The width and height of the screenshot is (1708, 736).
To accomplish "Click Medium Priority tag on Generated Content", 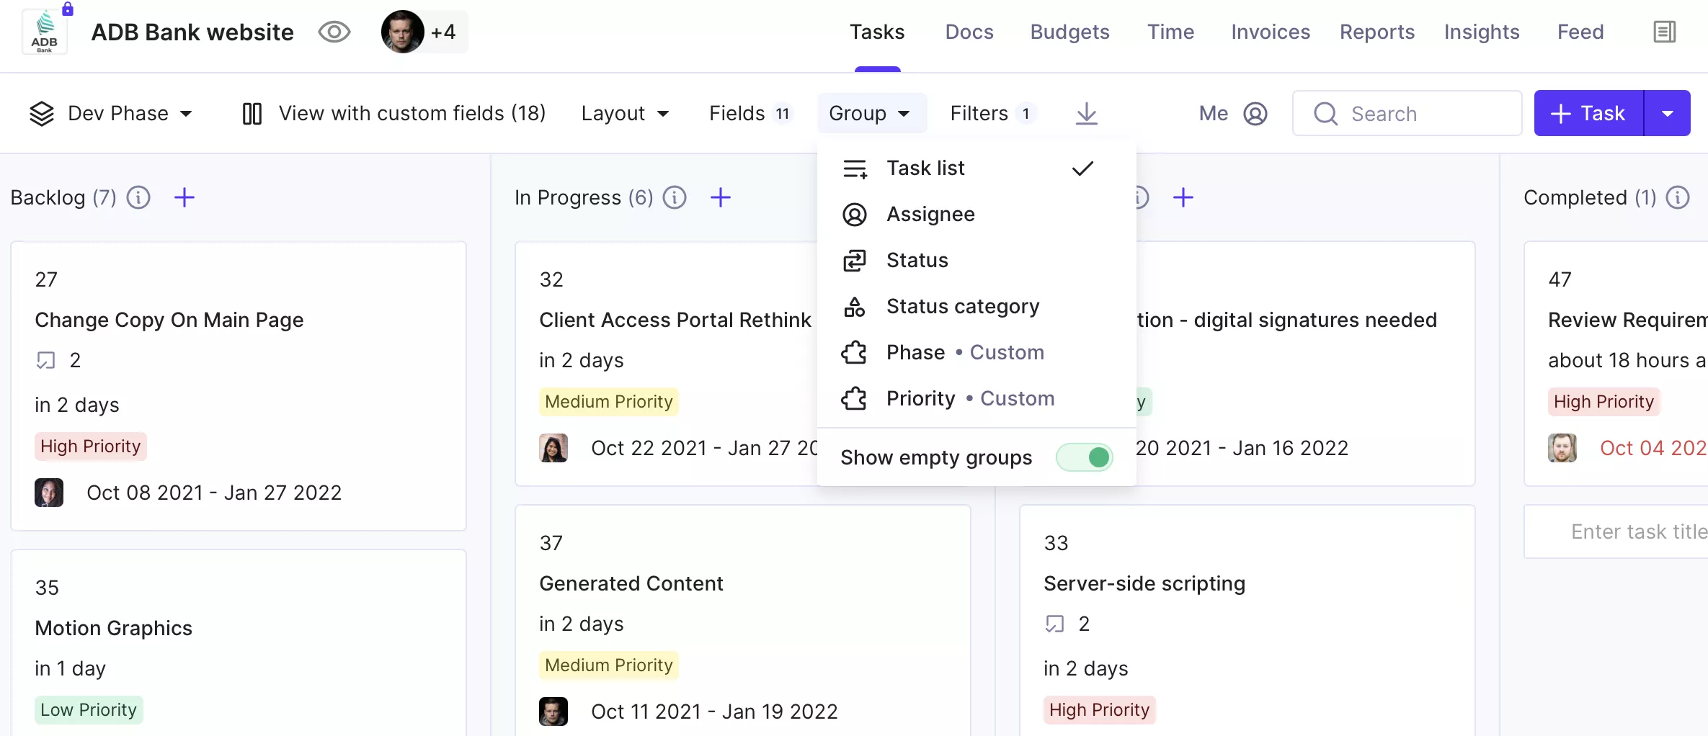I will click(609, 665).
